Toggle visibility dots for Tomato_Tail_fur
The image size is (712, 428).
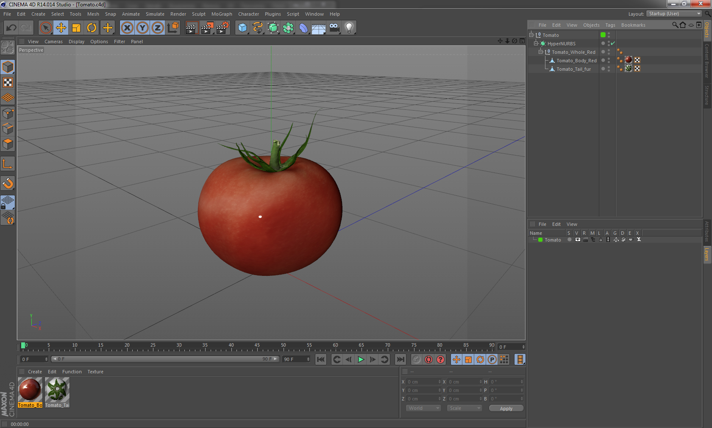(x=609, y=69)
